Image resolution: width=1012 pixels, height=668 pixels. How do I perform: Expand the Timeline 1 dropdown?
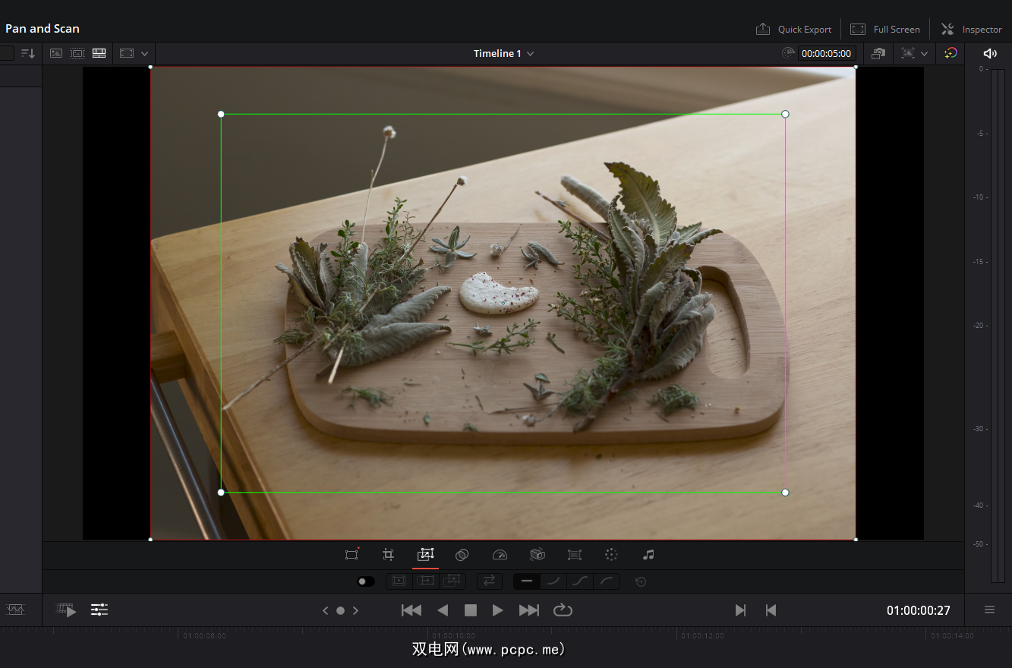point(530,53)
